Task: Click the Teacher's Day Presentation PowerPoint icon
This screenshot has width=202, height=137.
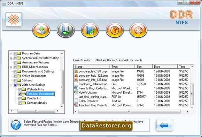Action: [76, 105]
